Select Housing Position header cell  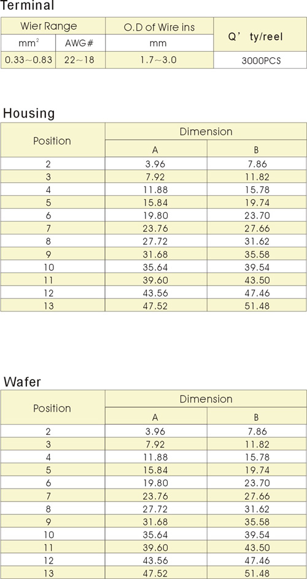[53, 140]
